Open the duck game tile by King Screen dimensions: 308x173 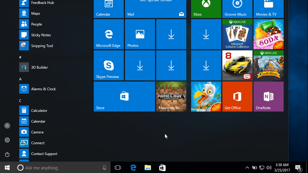[206, 96]
